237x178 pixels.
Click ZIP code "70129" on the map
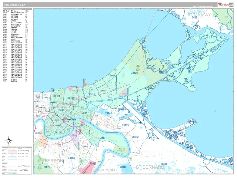[134, 73]
